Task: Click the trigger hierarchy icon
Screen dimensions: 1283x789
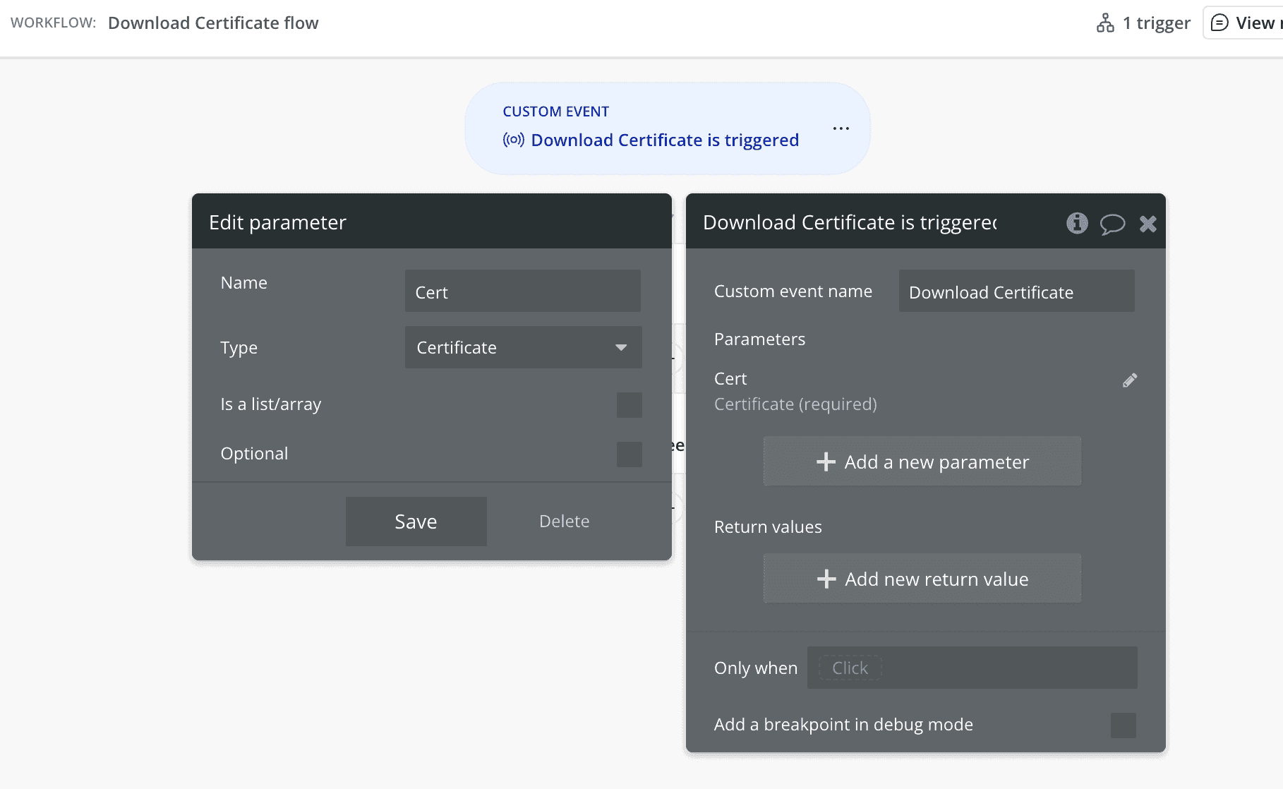Action: point(1105,23)
